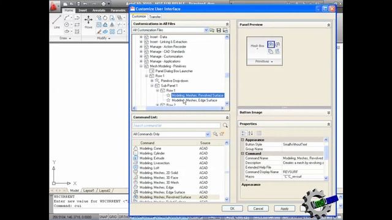This screenshot has height=220, width=392.
Task: Collapse the Sub-Panel 1 node
Action: pyautogui.click(x=152, y=86)
